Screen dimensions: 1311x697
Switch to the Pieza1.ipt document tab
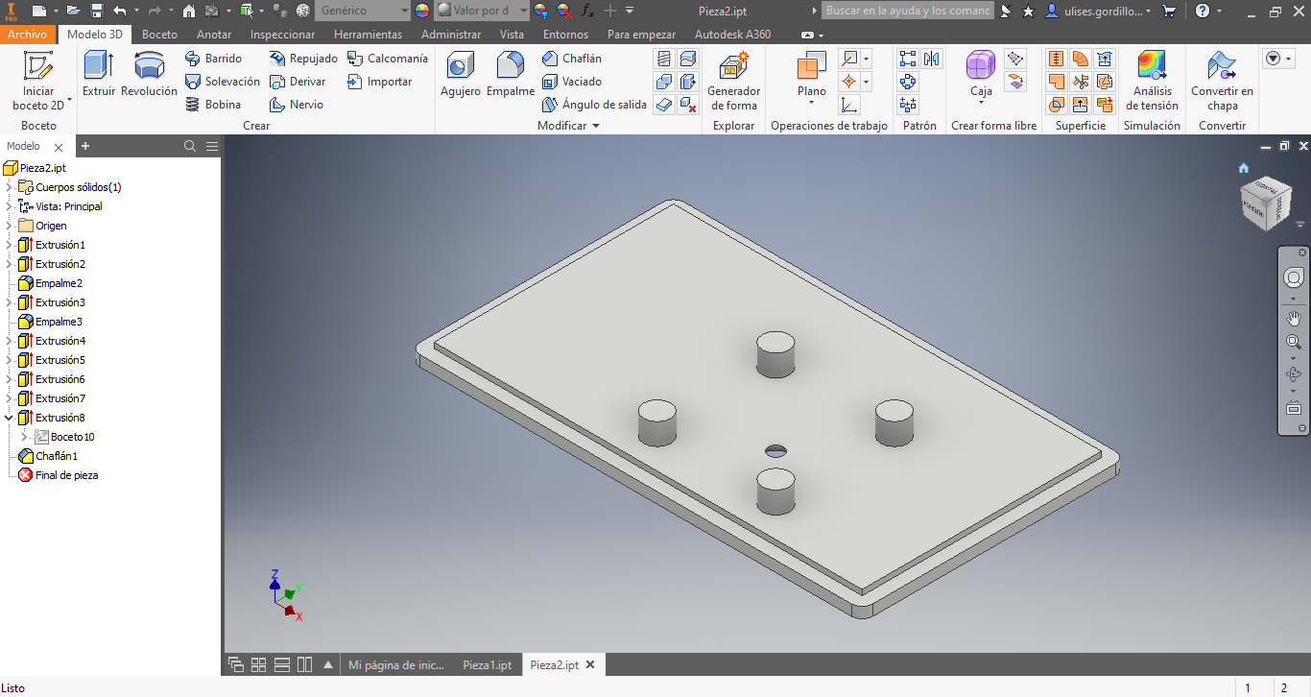487,665
